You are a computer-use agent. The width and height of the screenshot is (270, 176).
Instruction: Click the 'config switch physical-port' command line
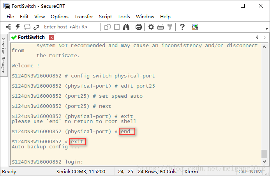click(x=83, y=76)
